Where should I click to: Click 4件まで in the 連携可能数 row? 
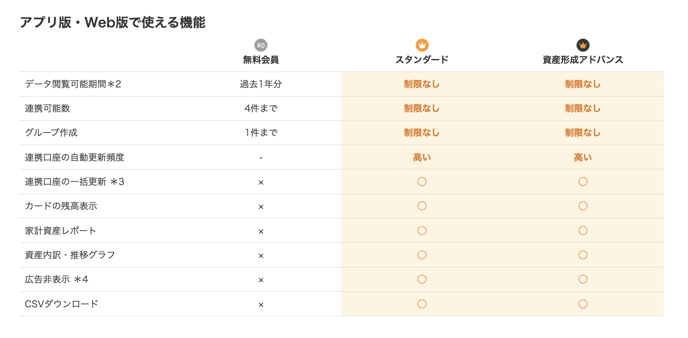pos(261,108)
